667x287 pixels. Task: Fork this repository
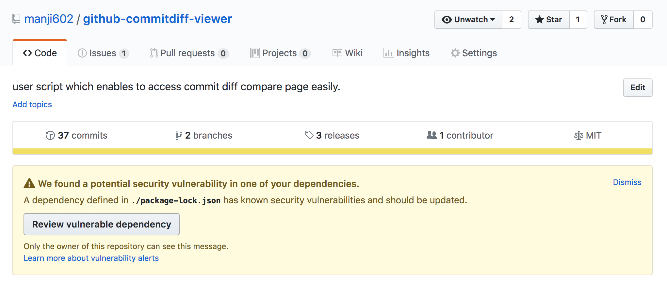[614, 20]
